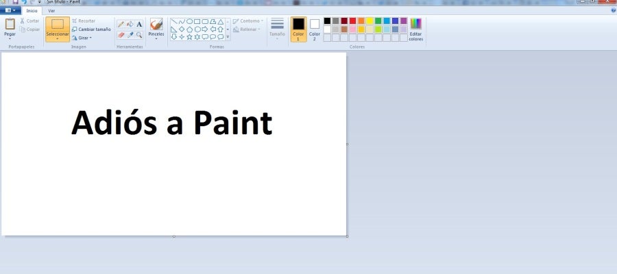Select the Fill with color bucket tool
Image resolution: width=617 pixels, height=274 pixels.
[x=130, y=25]
